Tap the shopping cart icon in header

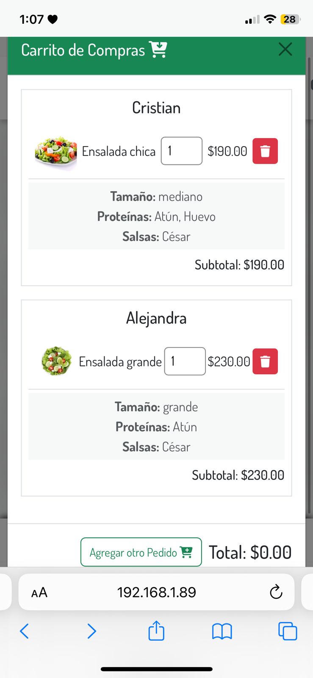pos(158,50)
